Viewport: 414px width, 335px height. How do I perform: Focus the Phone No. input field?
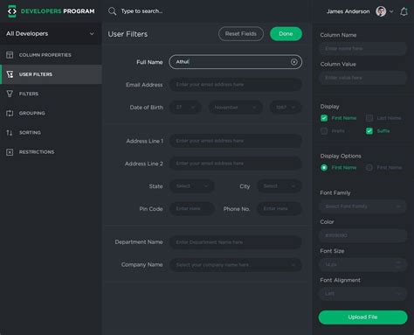point(279,209)
